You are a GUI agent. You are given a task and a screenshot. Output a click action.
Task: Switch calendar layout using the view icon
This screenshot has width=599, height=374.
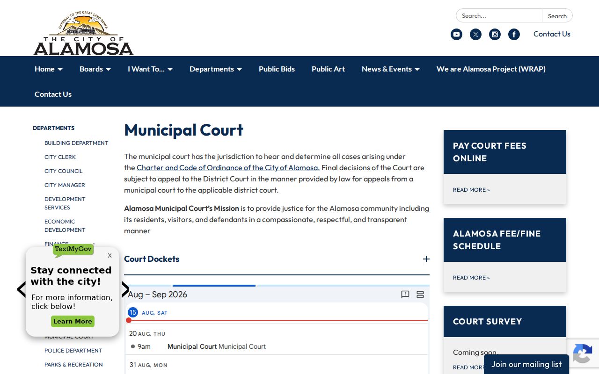pos(420,295)
